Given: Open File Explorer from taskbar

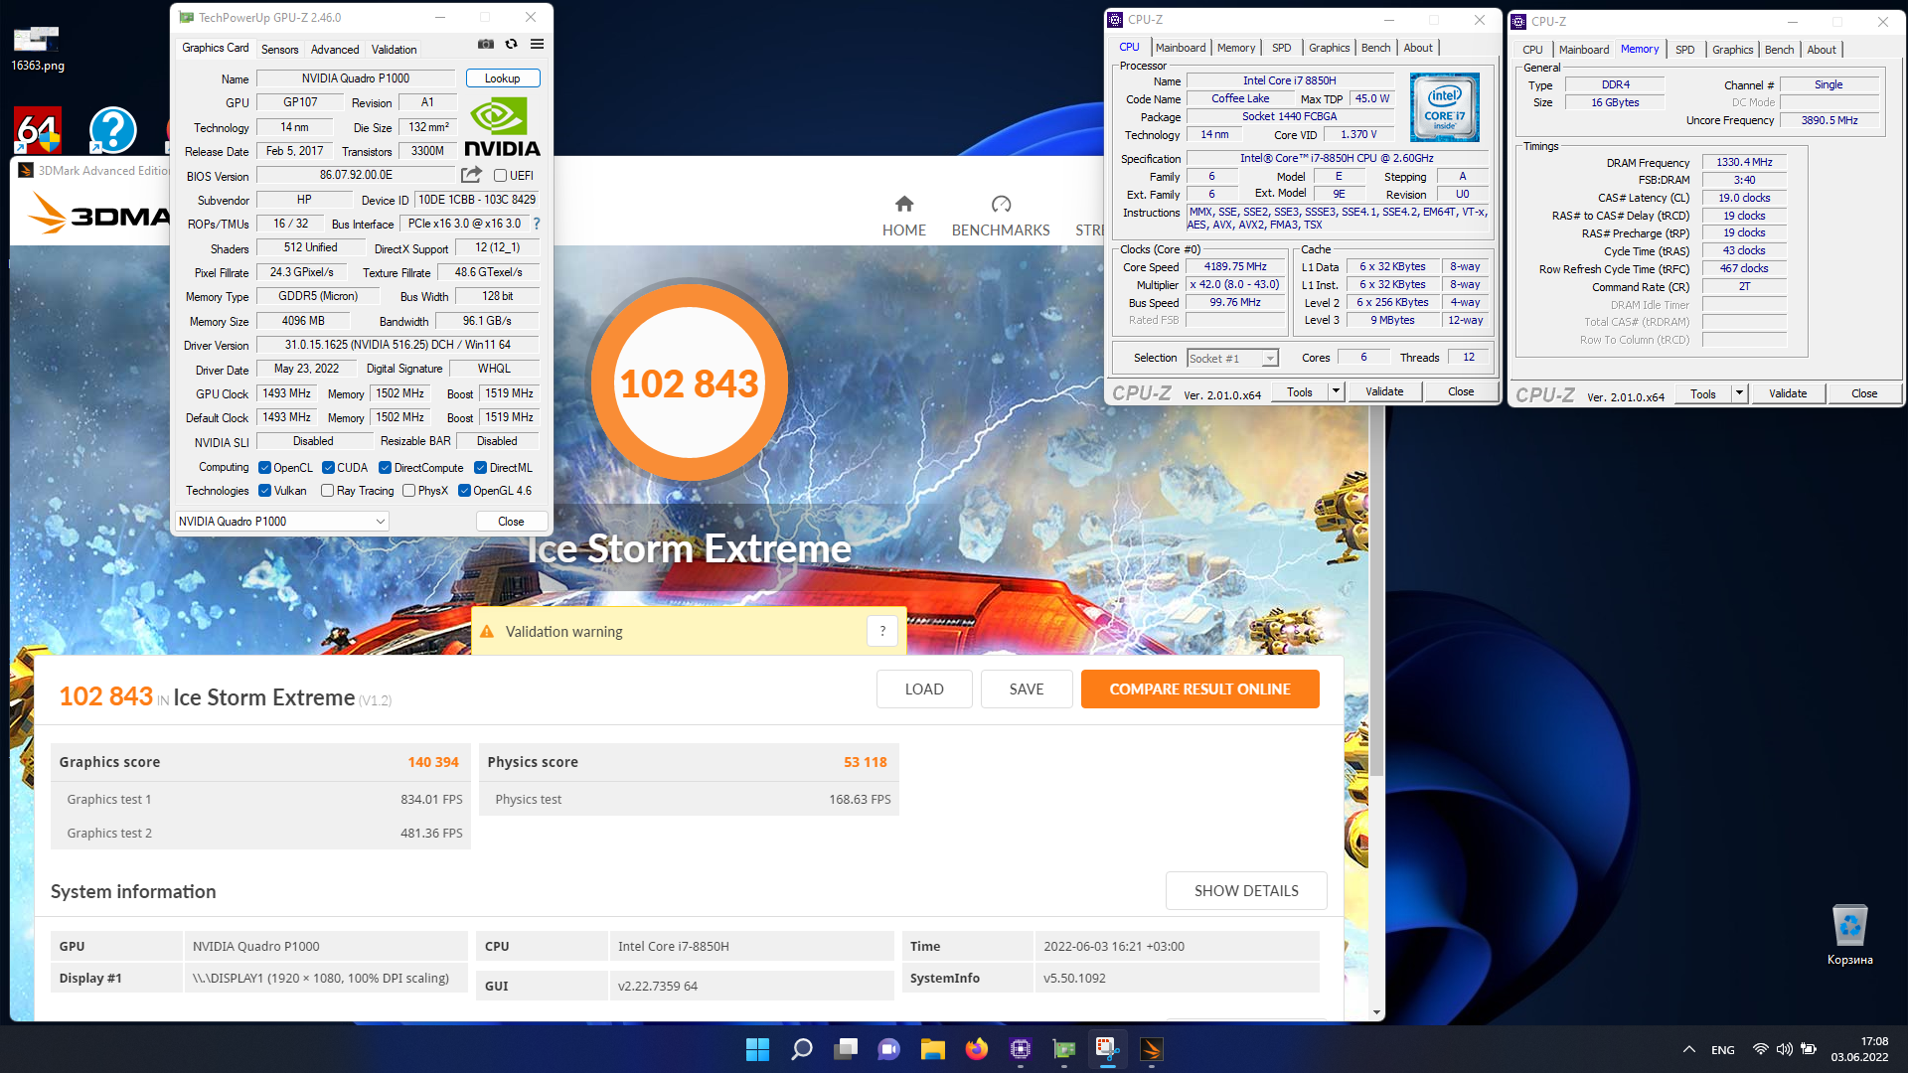Looking at the screenshot, I should [932, 1049].
